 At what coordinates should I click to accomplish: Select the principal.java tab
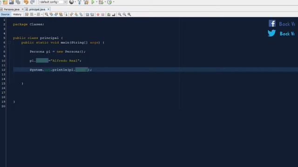point(37,9)
